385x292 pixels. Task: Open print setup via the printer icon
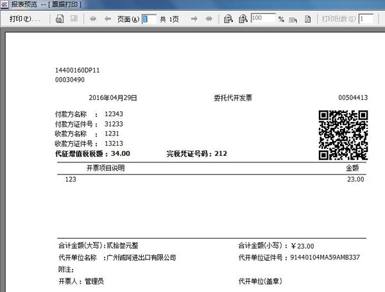(60, 19)
